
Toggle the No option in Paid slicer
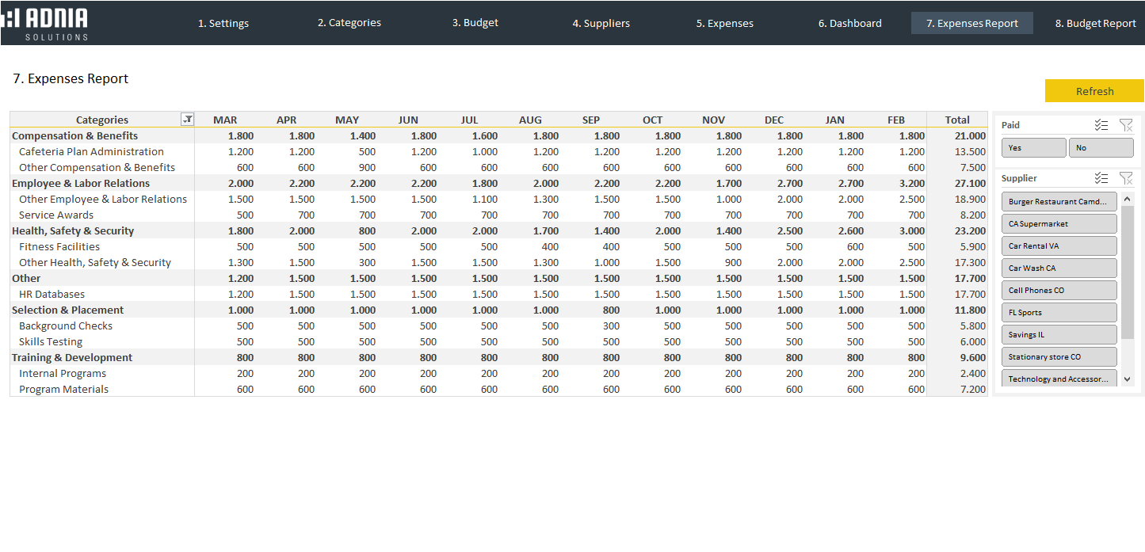[1101, 148]
